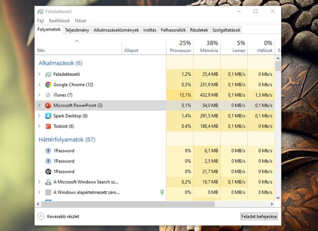The height and width of the screenshot is (231, 318).
Task: Open the Beállítások menu
Action: pyautogui.click(x=59, y=21)
